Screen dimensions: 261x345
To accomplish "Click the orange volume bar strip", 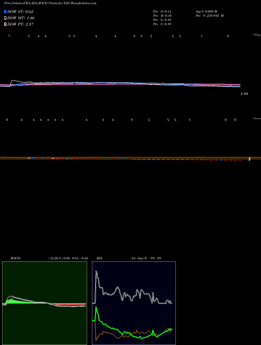I will [130, 158].
